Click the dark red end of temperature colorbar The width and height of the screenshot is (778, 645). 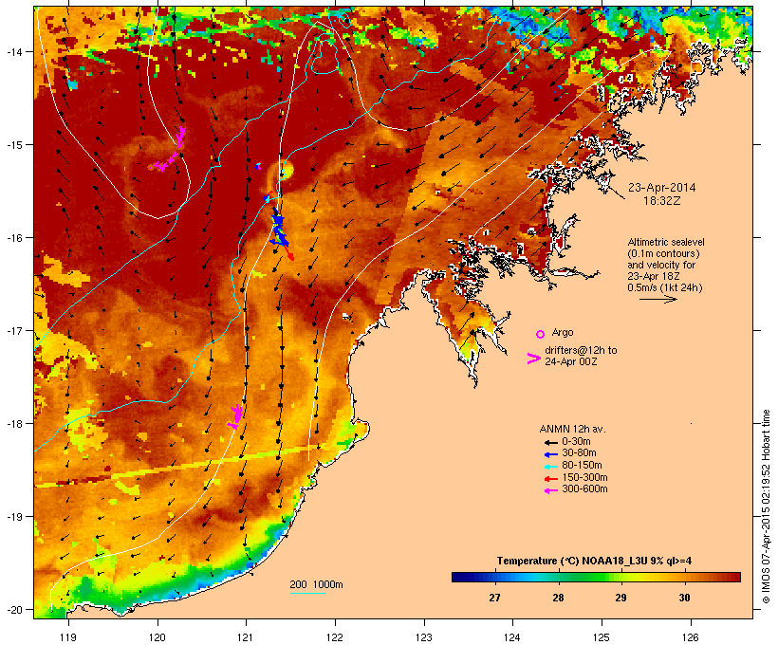(733, 577)
